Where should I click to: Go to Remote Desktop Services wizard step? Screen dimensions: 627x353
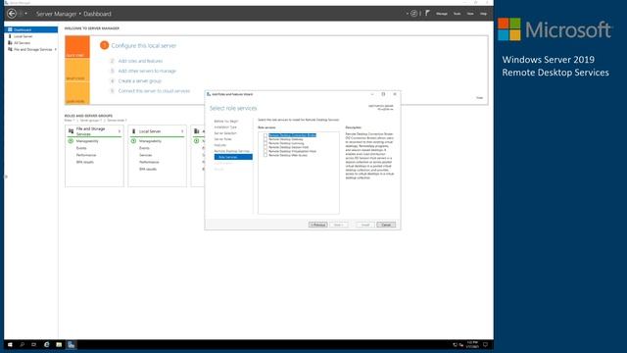pos(231,151)
